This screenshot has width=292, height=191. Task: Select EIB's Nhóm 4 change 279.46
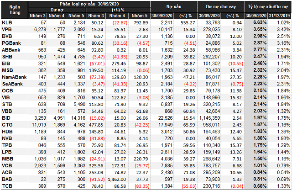[119, 64]
